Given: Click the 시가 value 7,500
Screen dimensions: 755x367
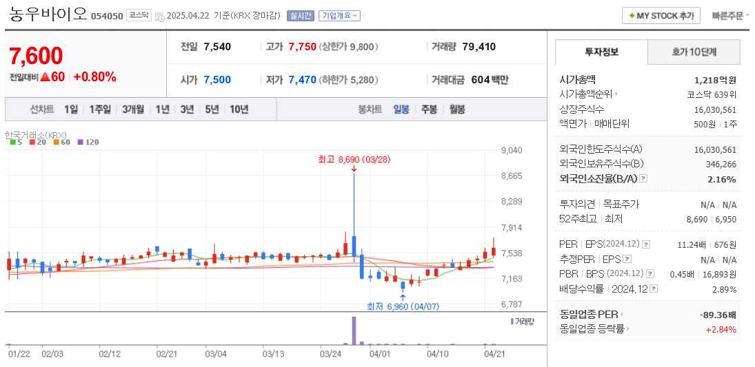Looking at the screenshot, I should pos(217,81).
